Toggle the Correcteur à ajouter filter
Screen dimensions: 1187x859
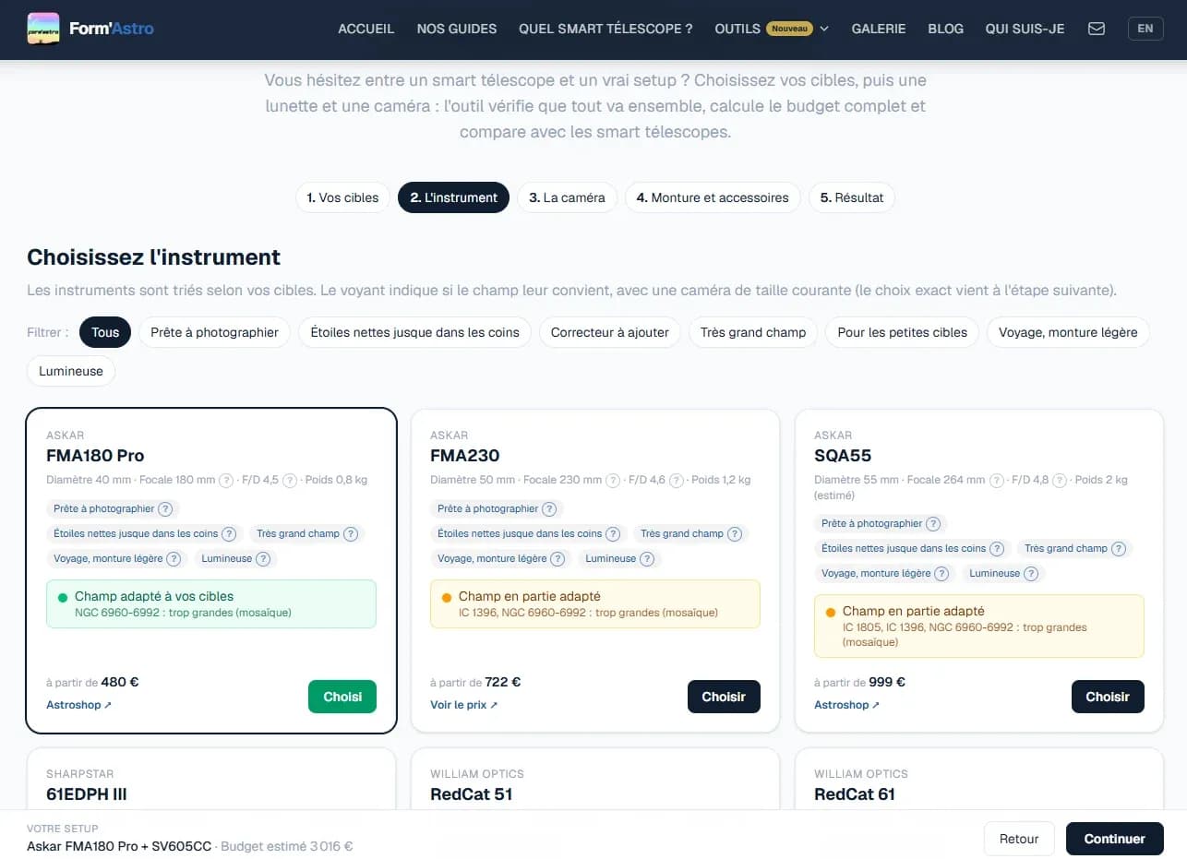coord(610,332)
